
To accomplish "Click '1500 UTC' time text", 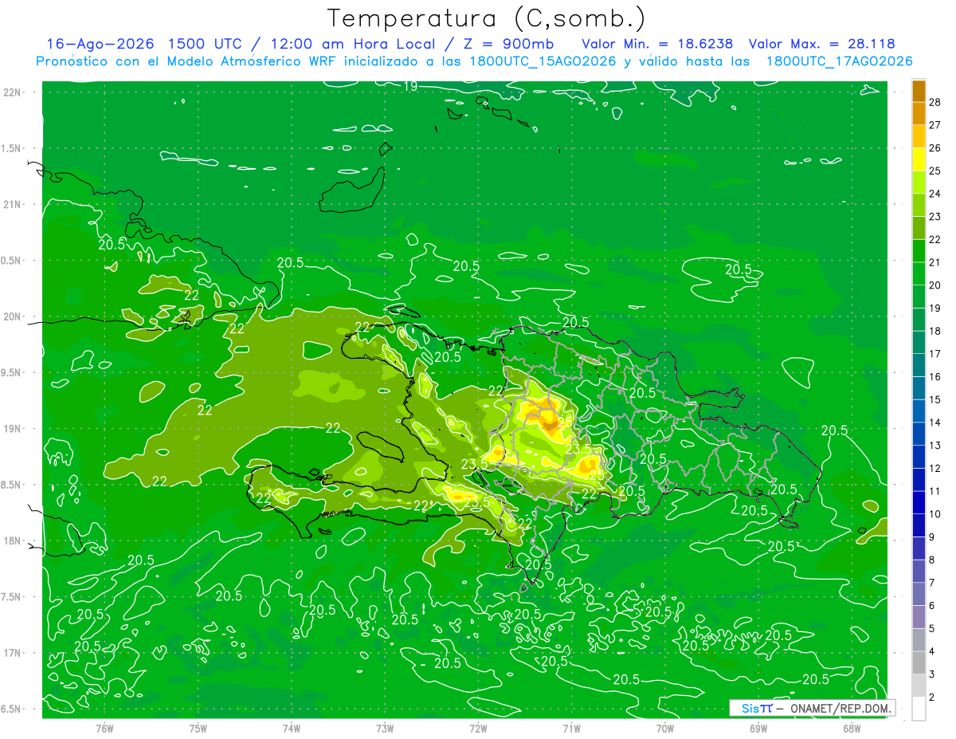I will click(x=203, y=44).
